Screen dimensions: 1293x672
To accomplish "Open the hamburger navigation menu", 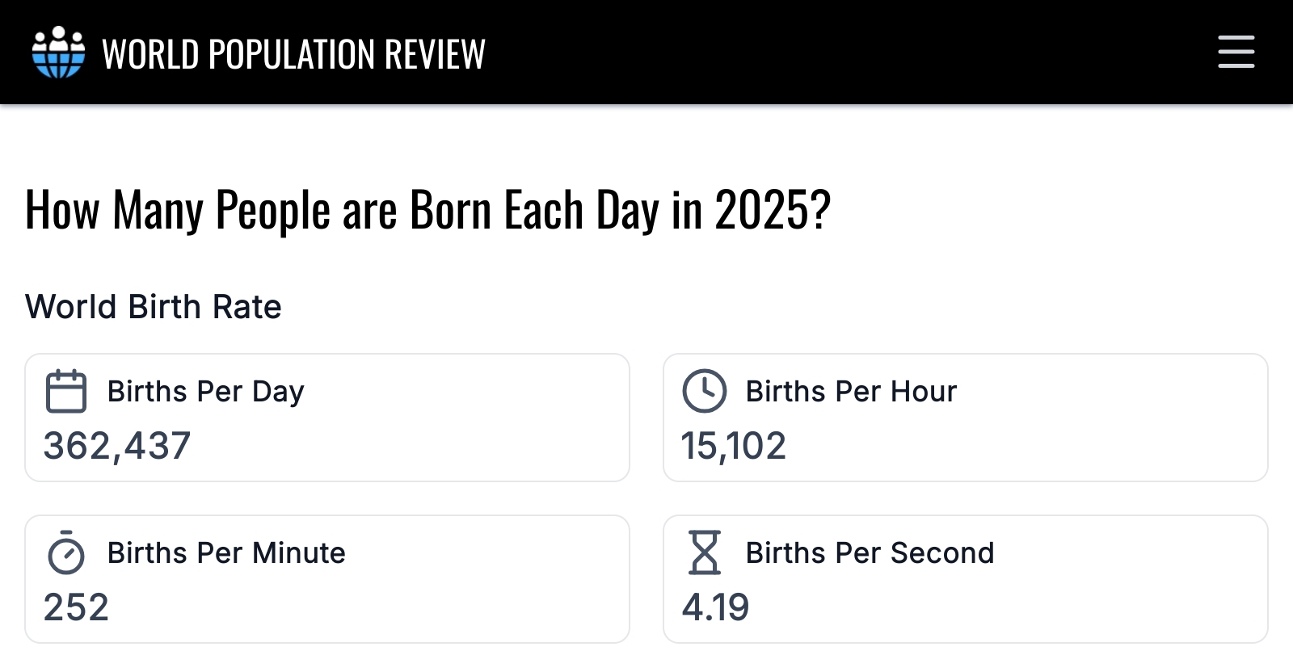I will (x=1236, y=52).
